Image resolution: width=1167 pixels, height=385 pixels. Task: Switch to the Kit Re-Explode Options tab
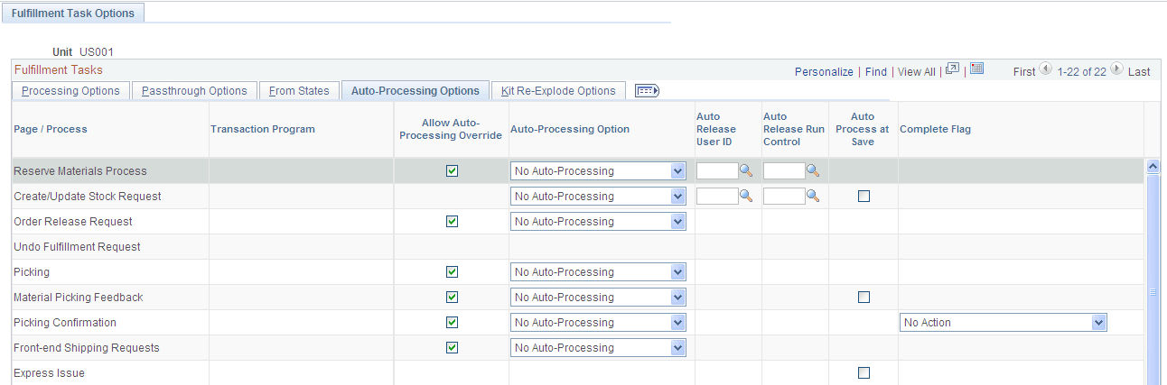coord(558,90)
